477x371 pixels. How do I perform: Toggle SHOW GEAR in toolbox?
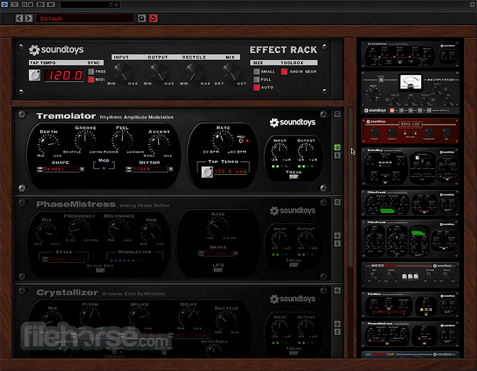(x=284, y=71)
